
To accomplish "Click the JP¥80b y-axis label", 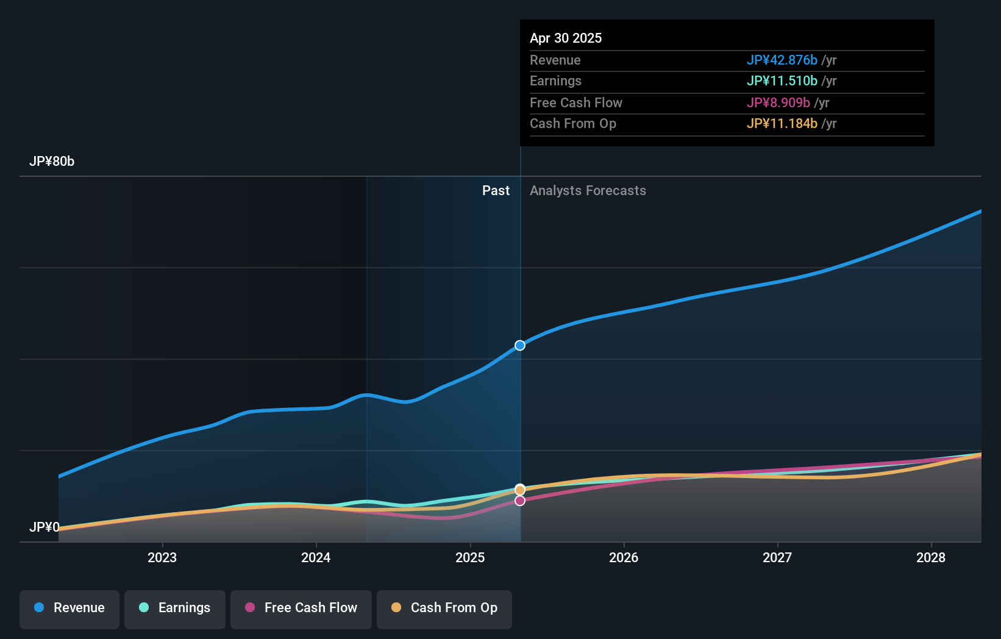I will pyautogui.click(x=52, y=162).
